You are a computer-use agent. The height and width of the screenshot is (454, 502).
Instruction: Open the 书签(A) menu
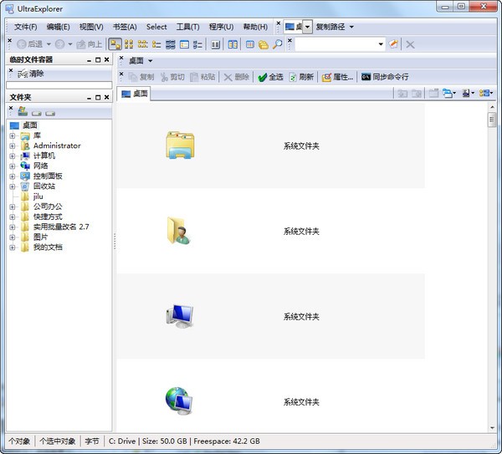125,27
